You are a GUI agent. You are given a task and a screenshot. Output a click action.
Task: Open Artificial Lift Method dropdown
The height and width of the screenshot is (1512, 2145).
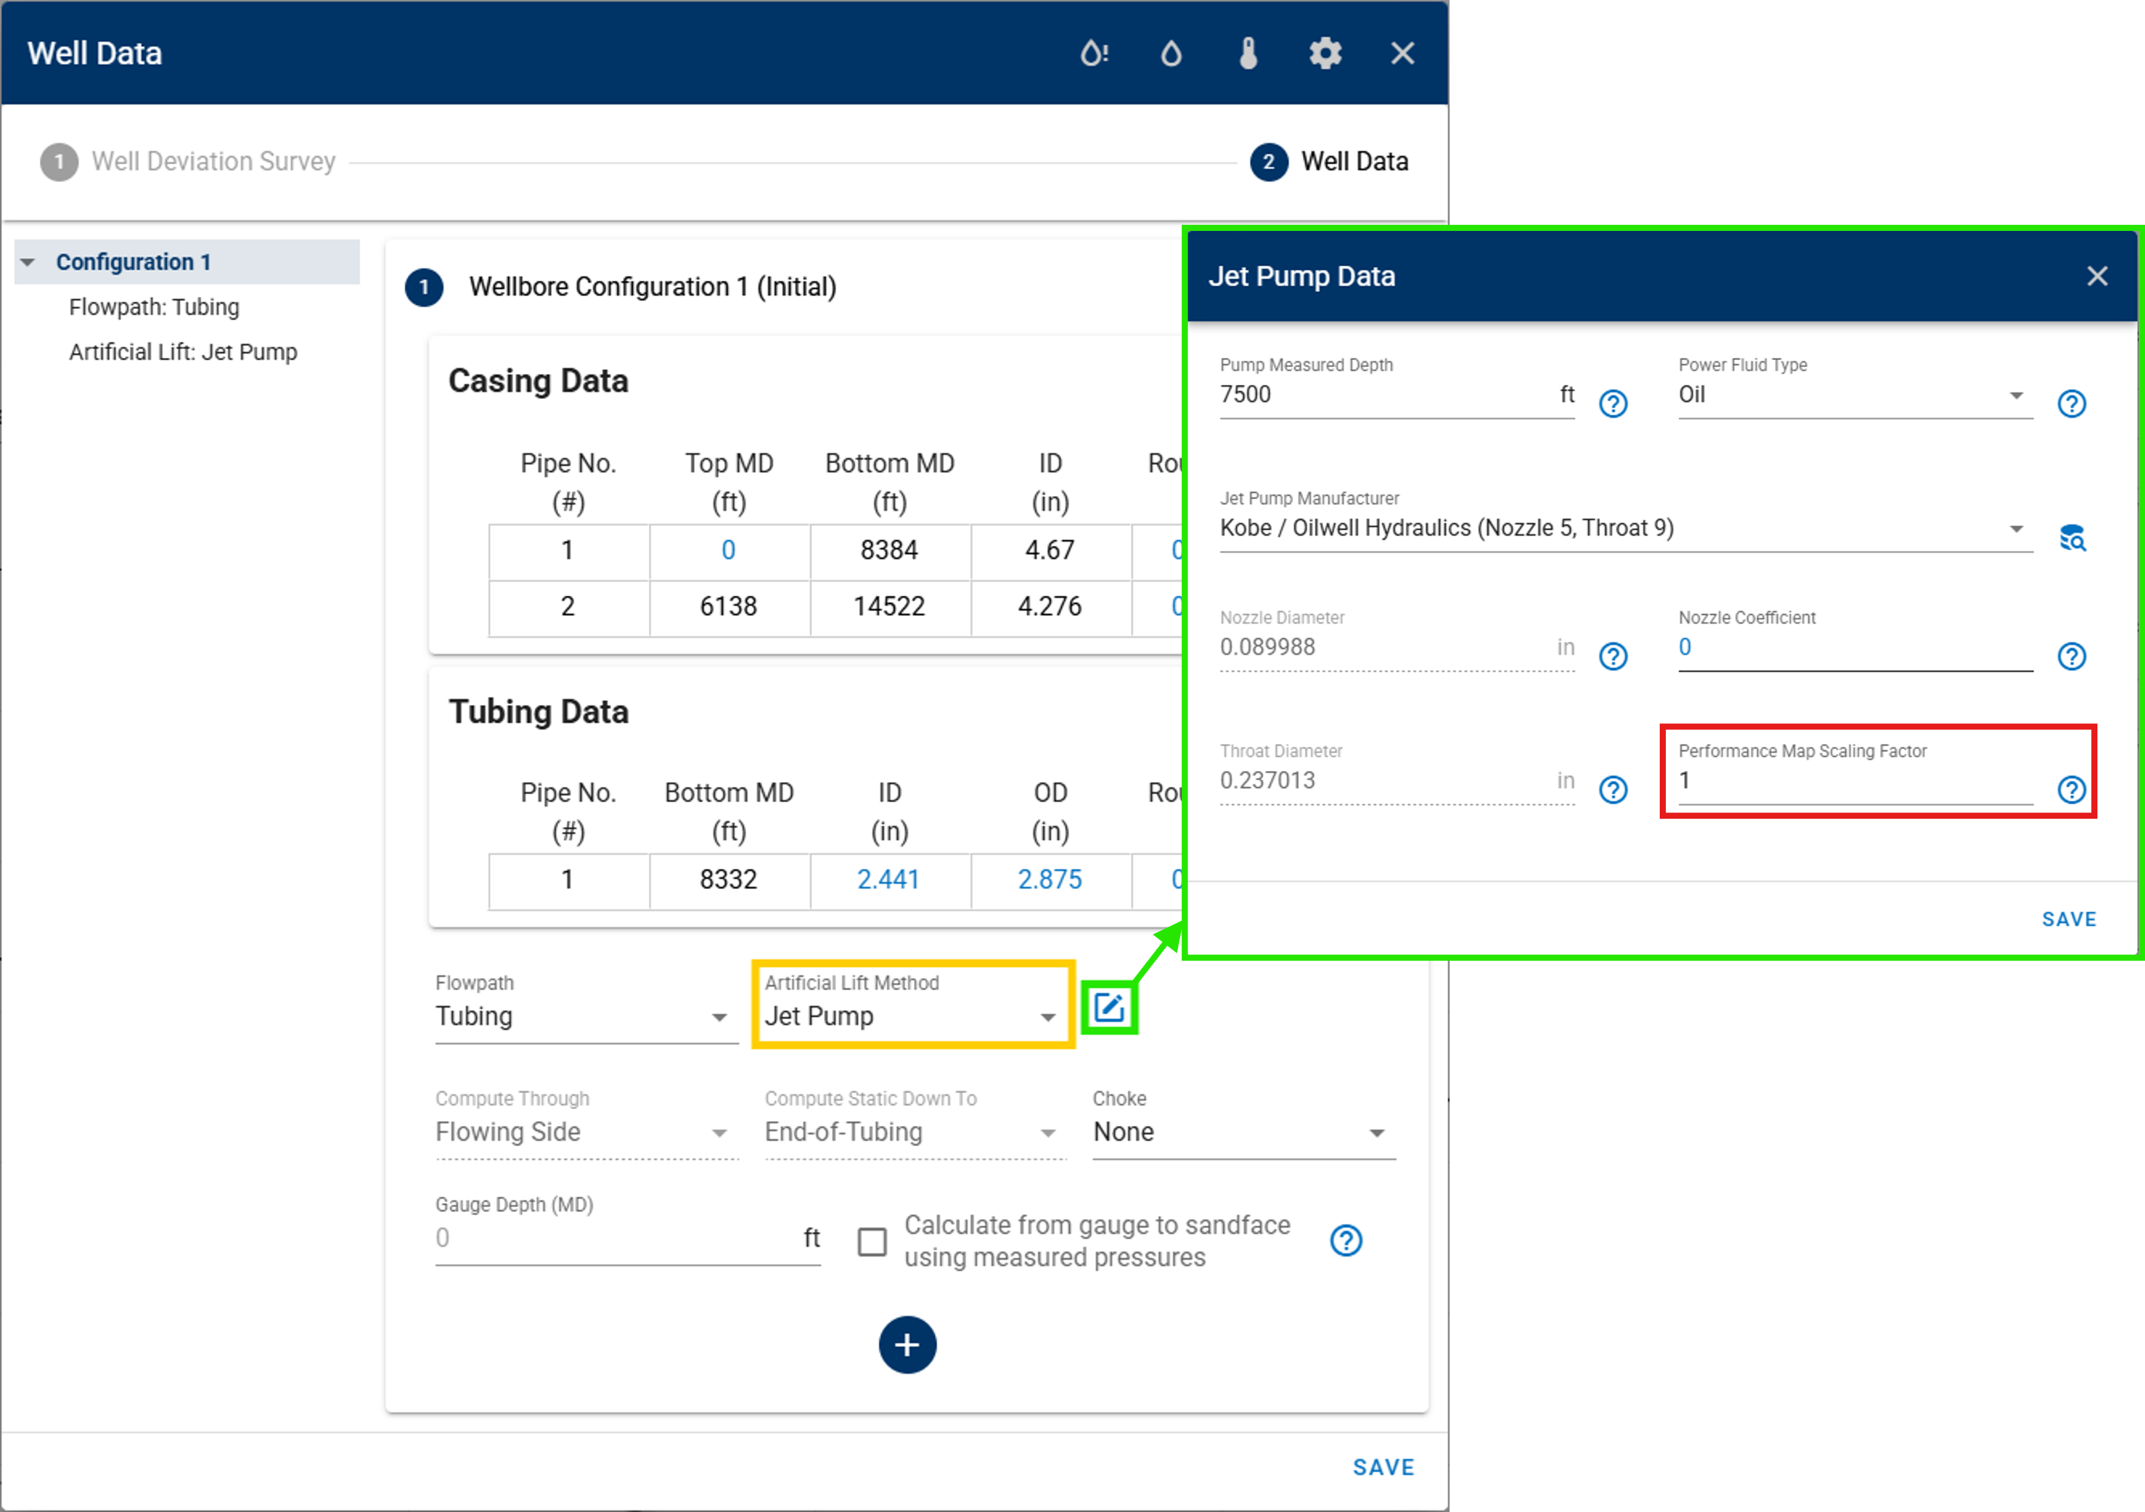tap(911, 1016)
